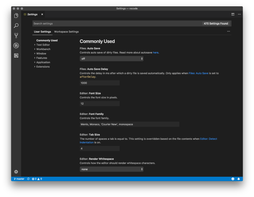Expand the Workbench settings category
The width and height of the screenshot is (254, 197).
(x=43, y=49)
